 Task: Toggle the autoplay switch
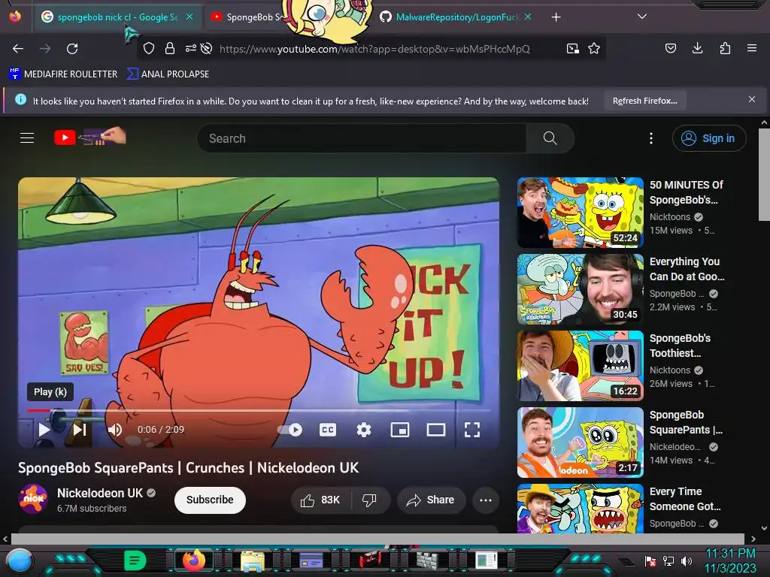[290, 430]
